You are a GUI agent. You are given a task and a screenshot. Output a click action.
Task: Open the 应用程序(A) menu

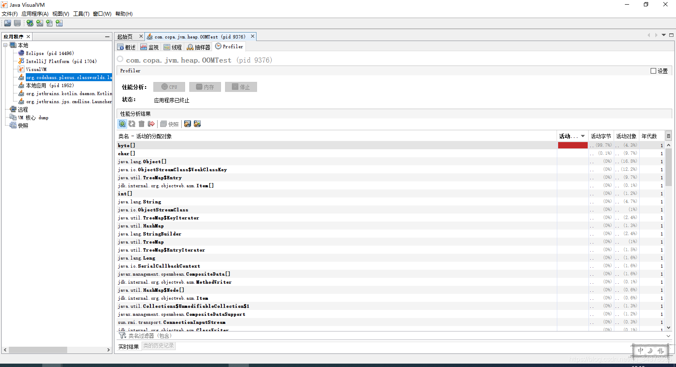[x=35, y=14]
